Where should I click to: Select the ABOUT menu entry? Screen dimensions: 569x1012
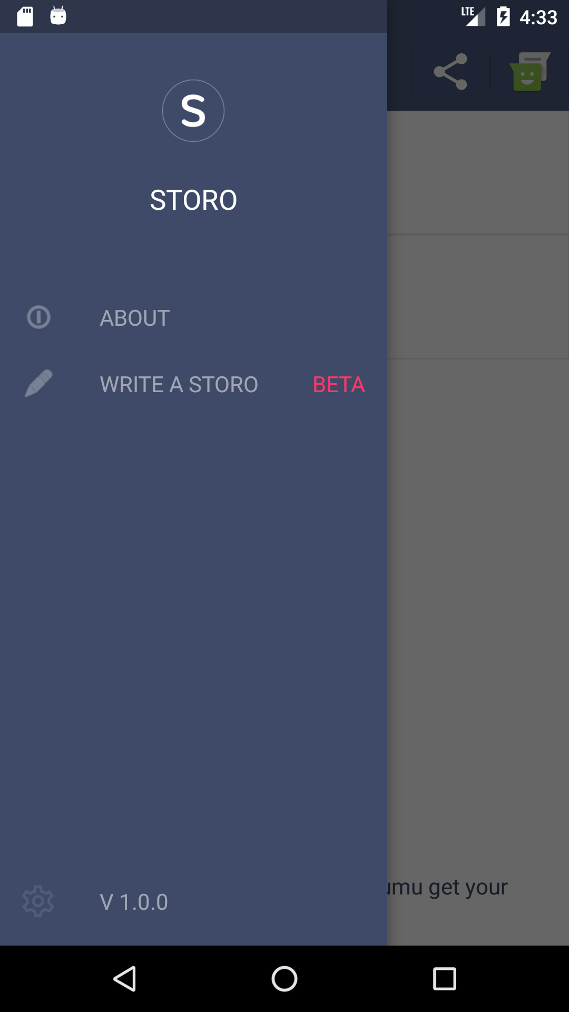[134, 317]
